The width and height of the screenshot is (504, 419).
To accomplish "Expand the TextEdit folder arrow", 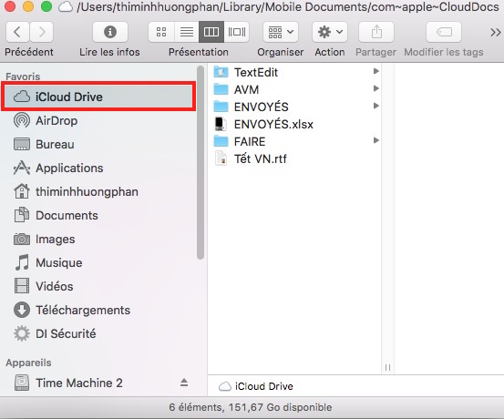I will point(375,71).
